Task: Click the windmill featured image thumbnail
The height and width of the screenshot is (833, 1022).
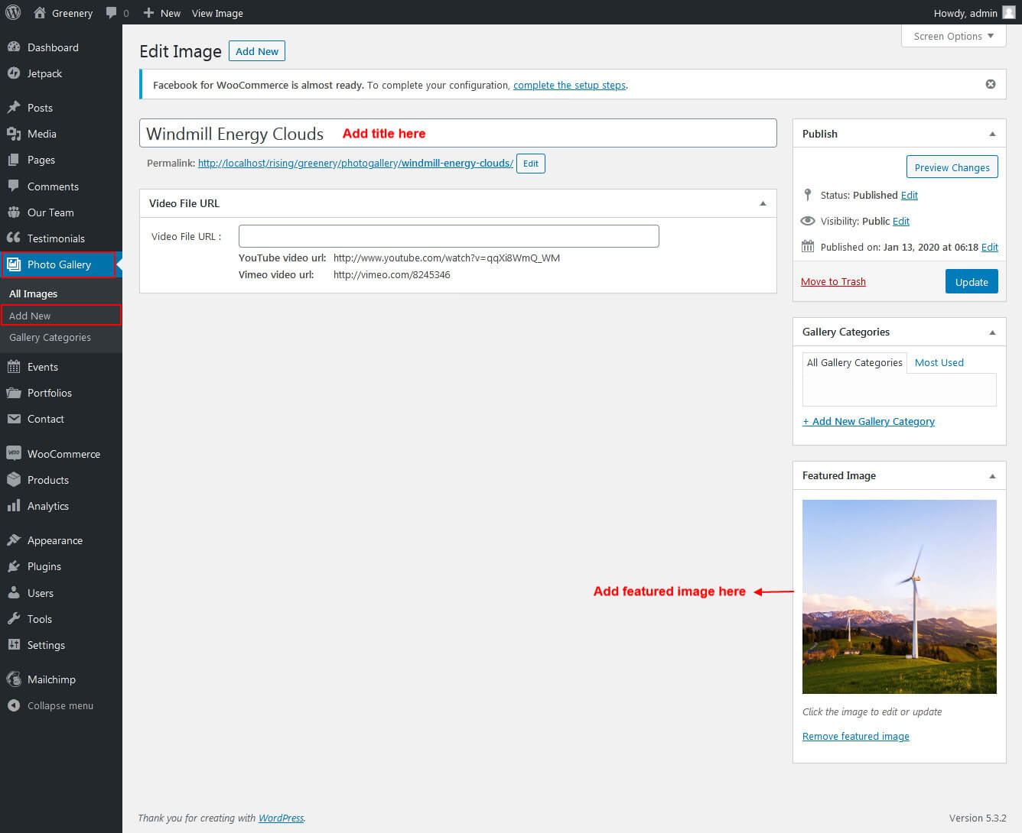Action: click(x=899, y=596)
